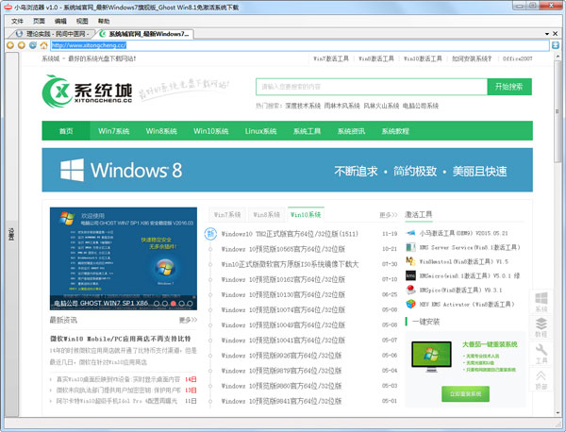Image resolution: width=566 pixels, height=432 pixels.
Task: Switch to the Win8系统 list tab
Action: click(267, 215)
